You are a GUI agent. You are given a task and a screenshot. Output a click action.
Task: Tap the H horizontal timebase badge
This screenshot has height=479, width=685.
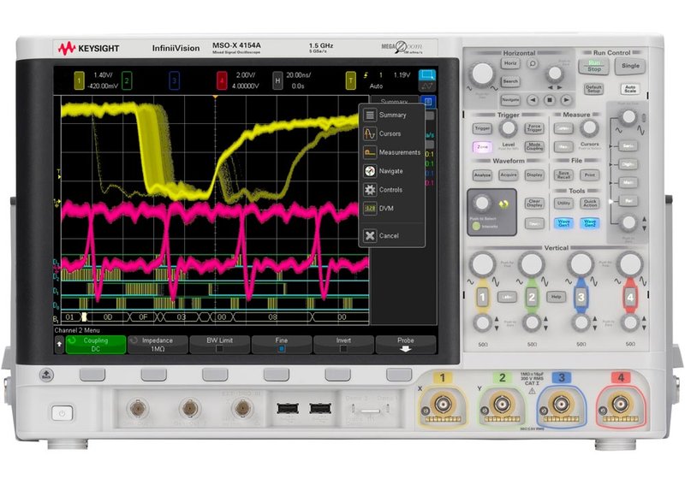(x=277, y=80)
